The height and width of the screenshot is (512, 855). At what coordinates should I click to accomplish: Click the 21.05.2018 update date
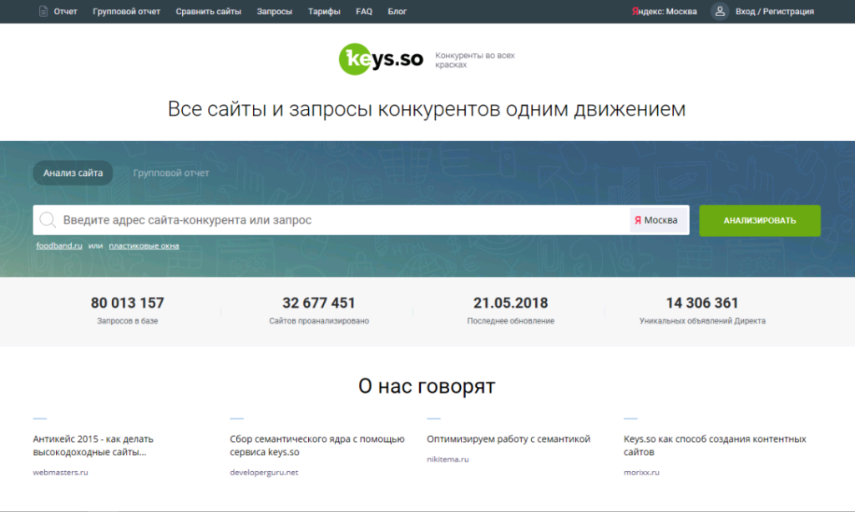pos(510,303)
